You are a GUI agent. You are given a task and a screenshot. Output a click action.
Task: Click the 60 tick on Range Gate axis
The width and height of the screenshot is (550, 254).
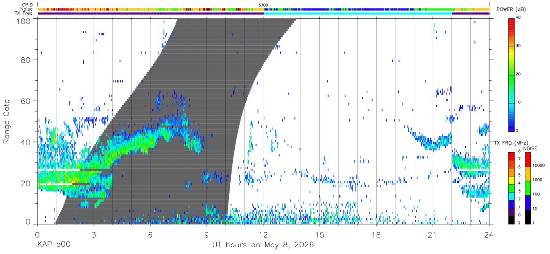pos(26,101)
